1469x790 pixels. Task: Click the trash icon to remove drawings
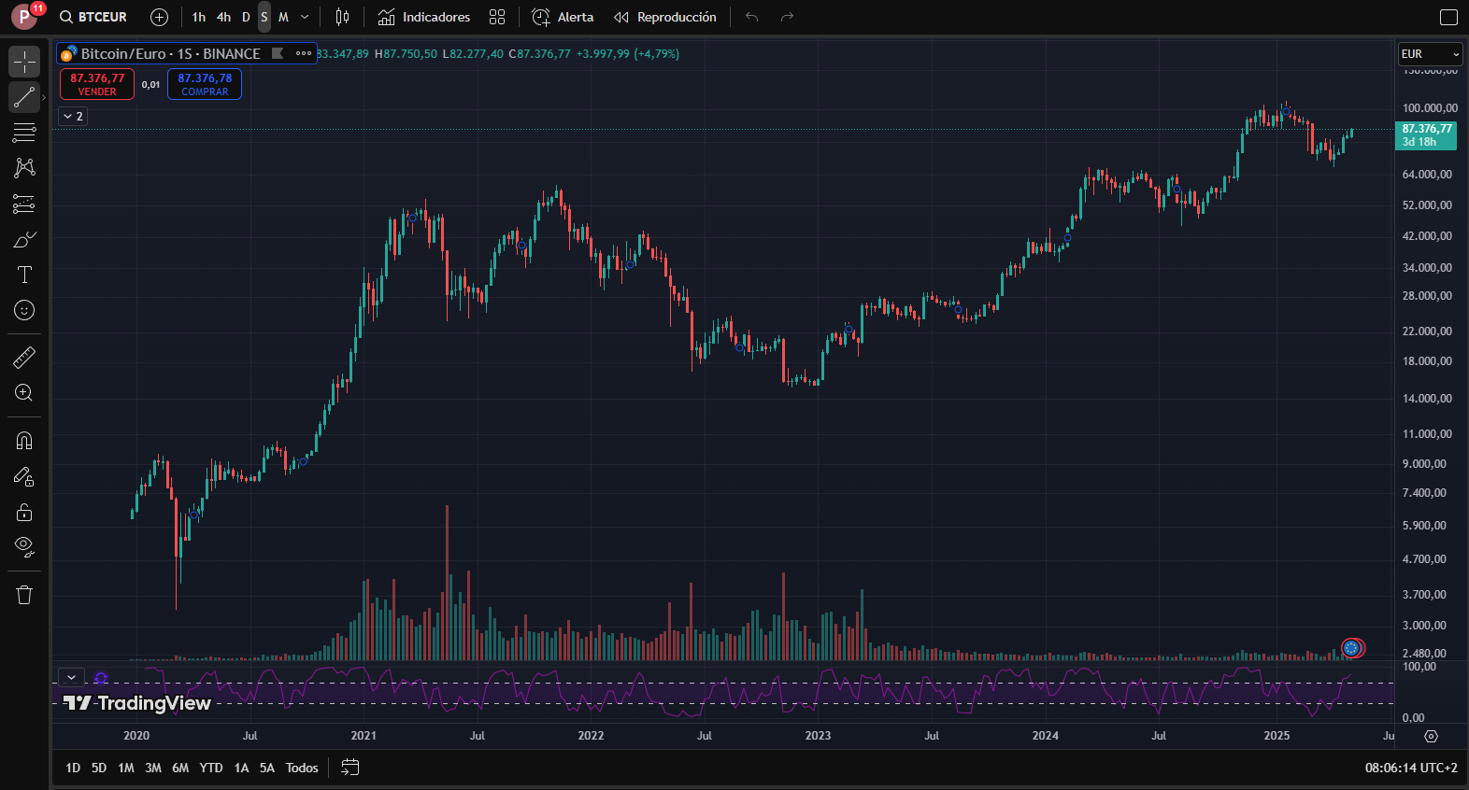[24, 595]
